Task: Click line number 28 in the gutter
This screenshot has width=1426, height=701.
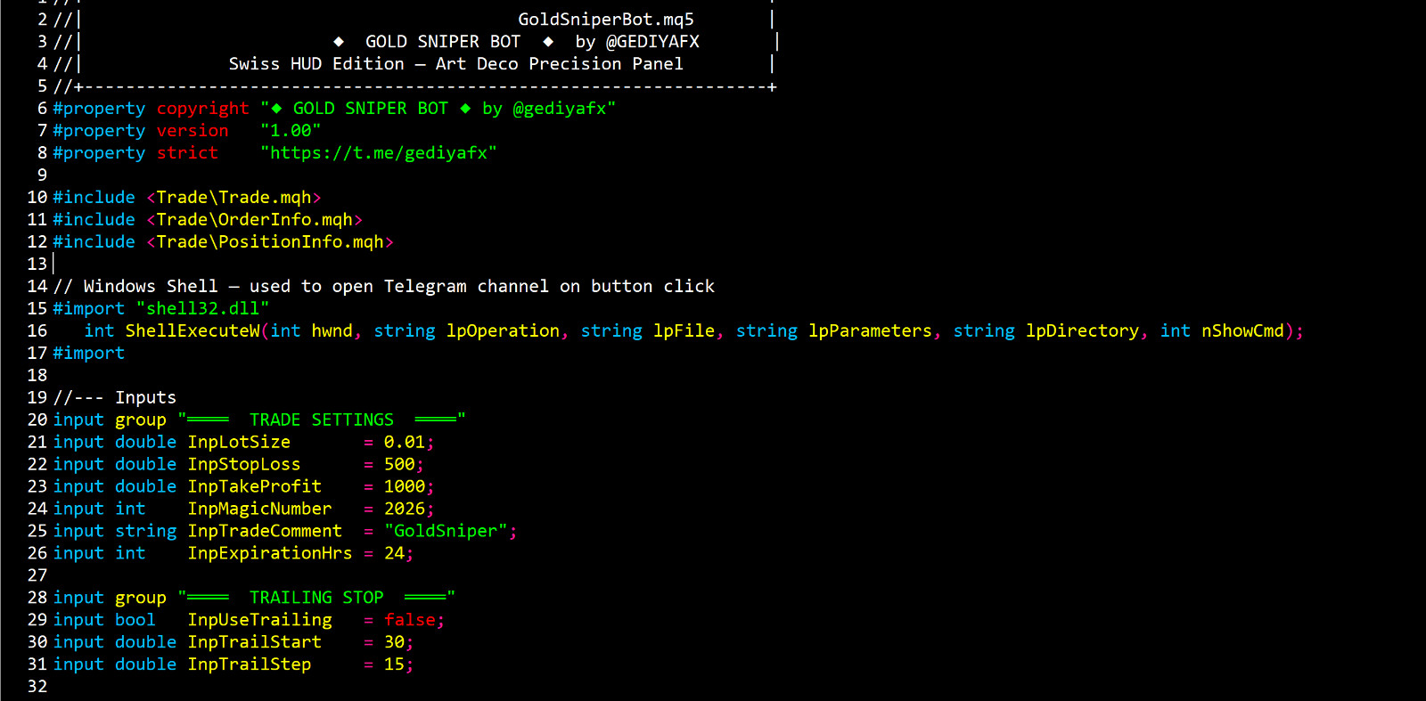Action: click(x=37, y=598)
